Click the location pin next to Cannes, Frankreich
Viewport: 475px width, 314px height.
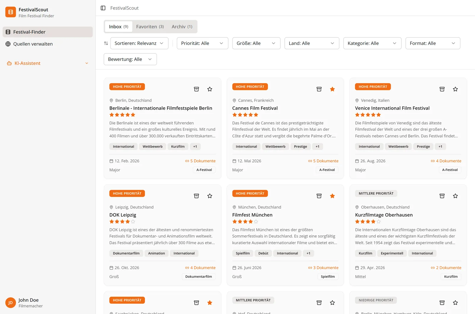coord(234,100)
